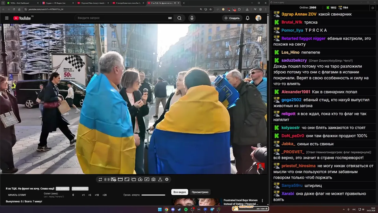The height and width of the screenshot is (213, 378).
Task: Click chat username Brutal_N1k
Action: point(291,22)
